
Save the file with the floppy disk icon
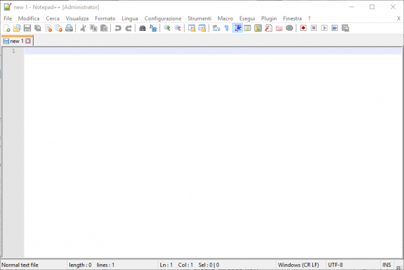pos(27,28)
